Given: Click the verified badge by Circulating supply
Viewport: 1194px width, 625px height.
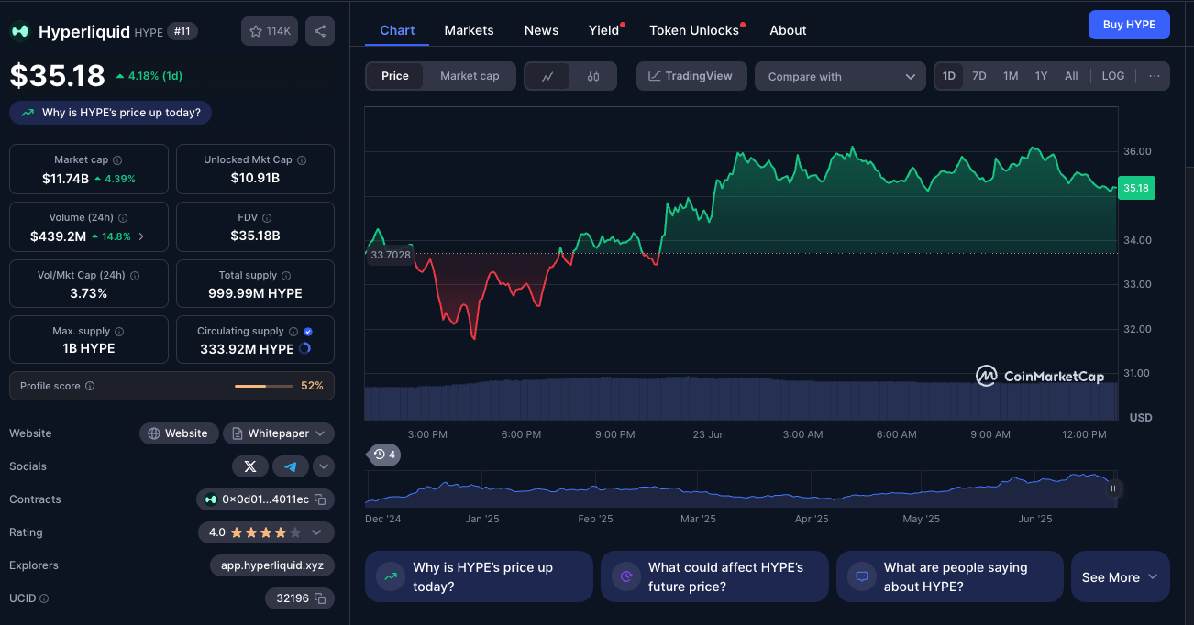Looking at the screenshot, I should pyautogui.click(x=308, y=332).
